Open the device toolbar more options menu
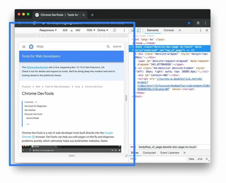This screenshot has width=226, height=183. 124,30
